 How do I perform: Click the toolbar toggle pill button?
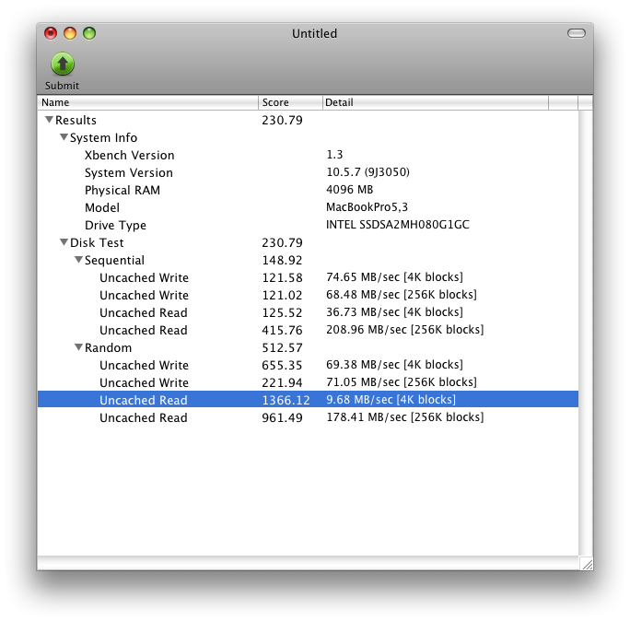tap(577, 33)
